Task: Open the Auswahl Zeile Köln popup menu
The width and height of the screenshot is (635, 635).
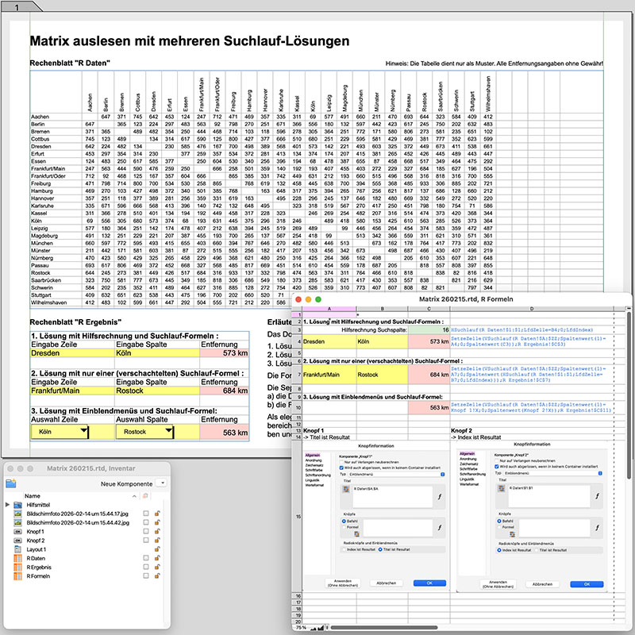Action: [60, 432]
